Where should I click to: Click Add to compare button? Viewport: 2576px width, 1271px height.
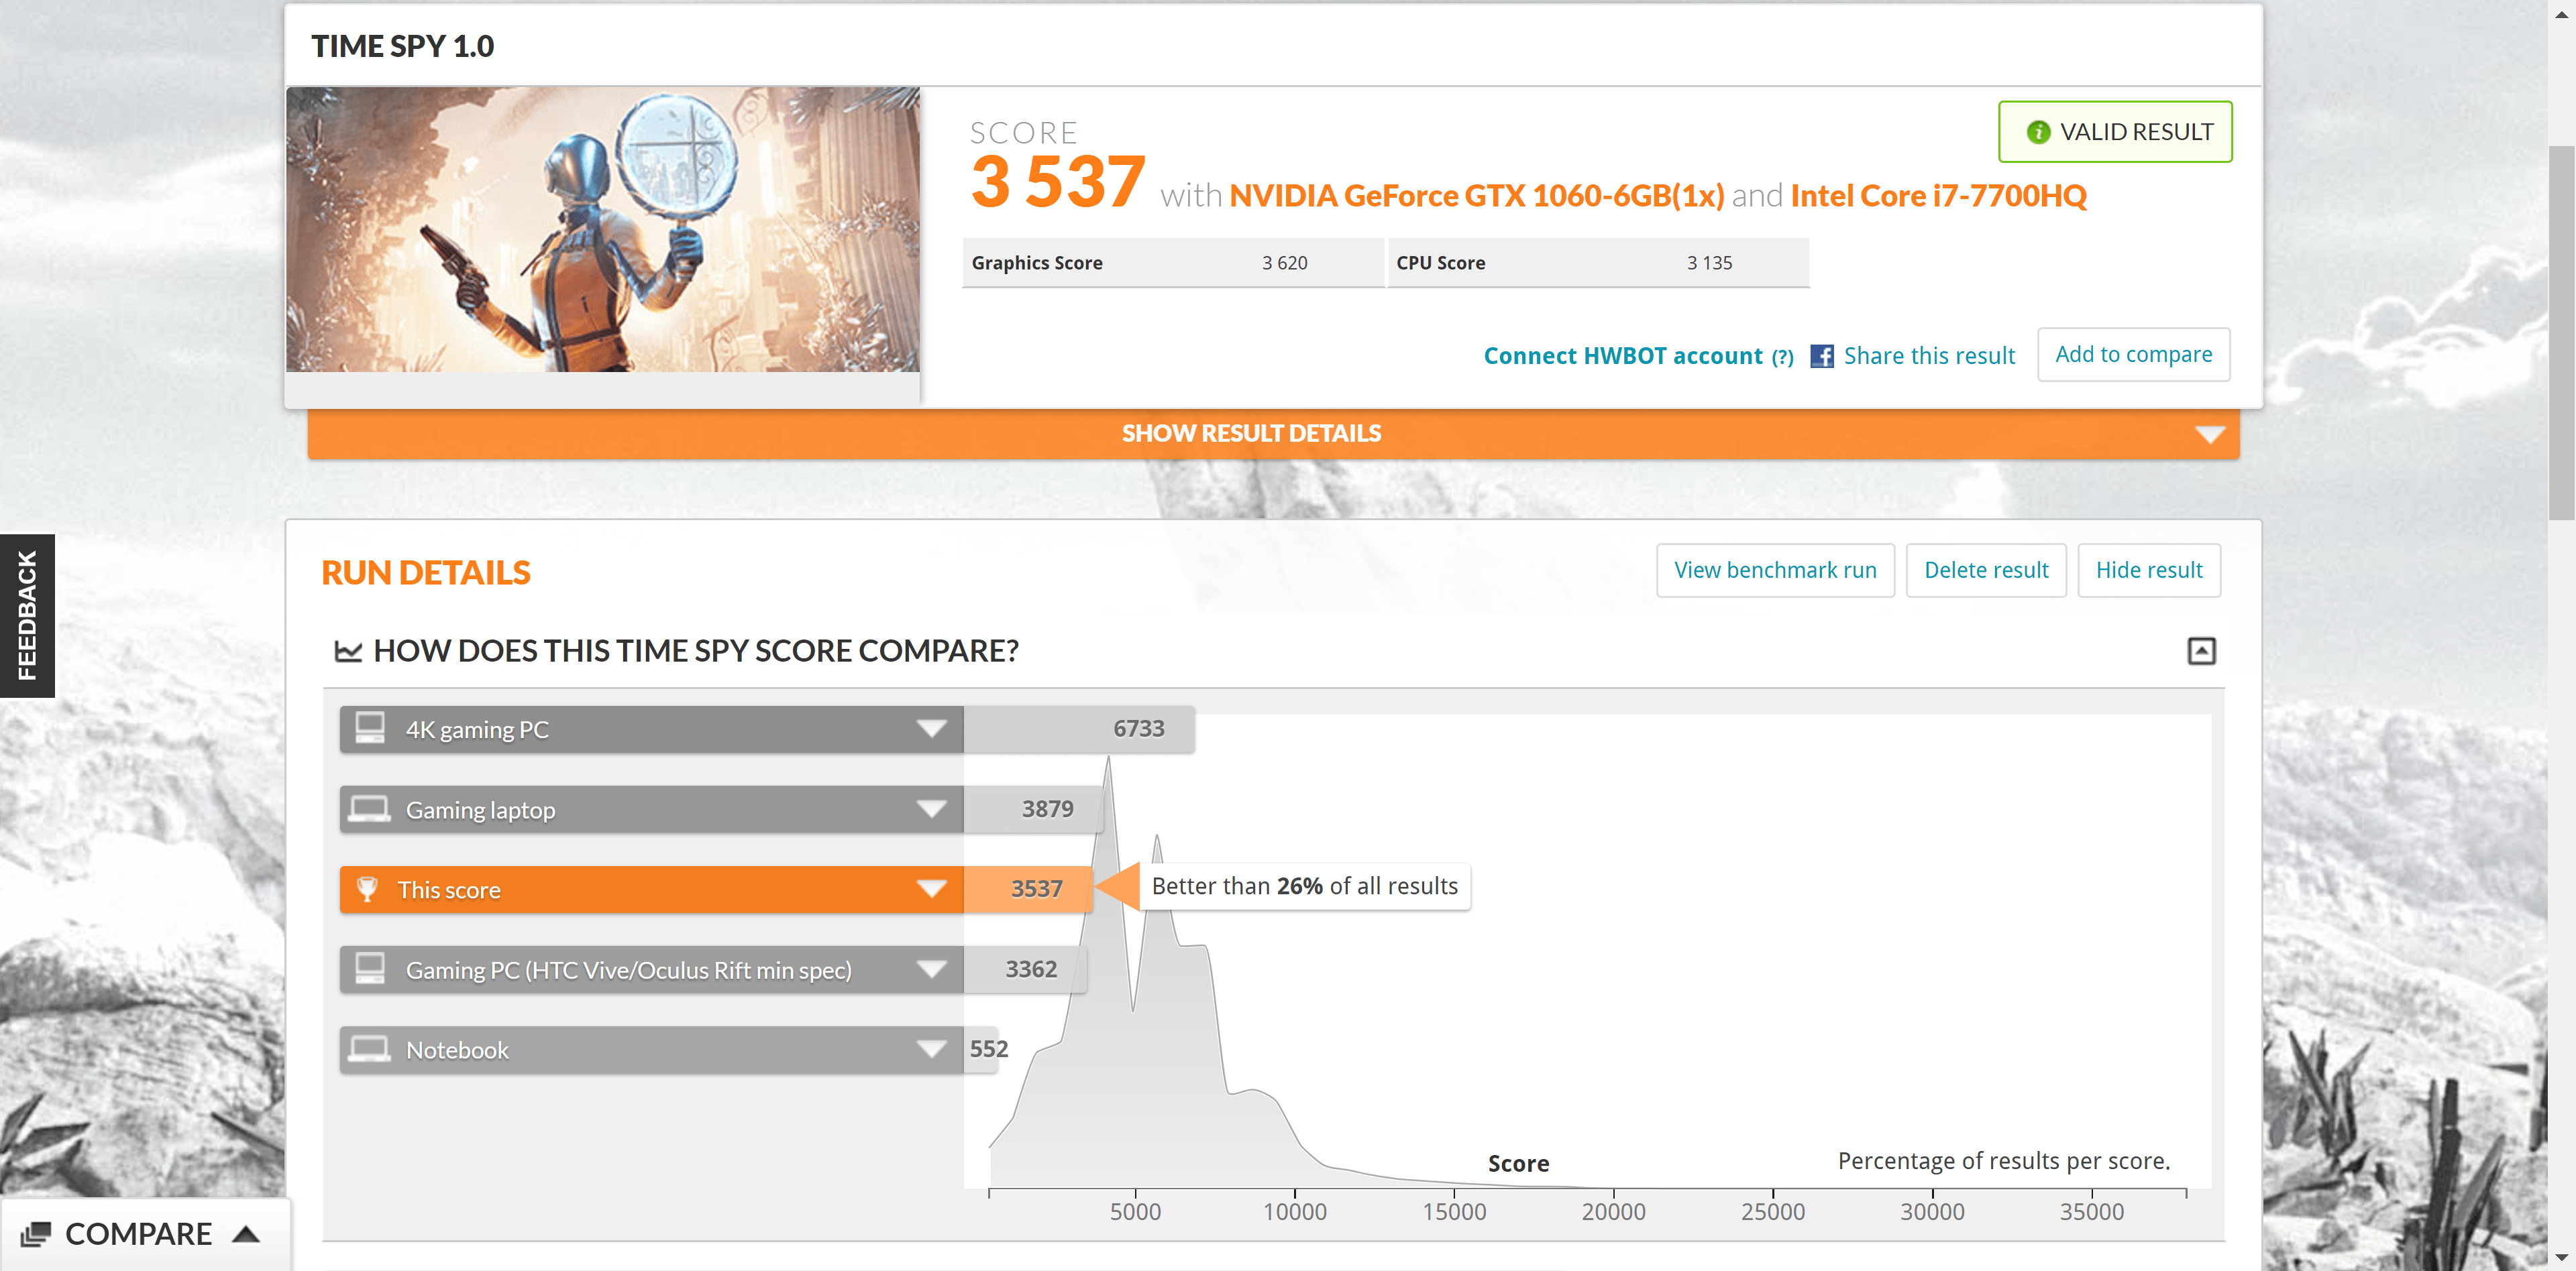[2133, 355]
